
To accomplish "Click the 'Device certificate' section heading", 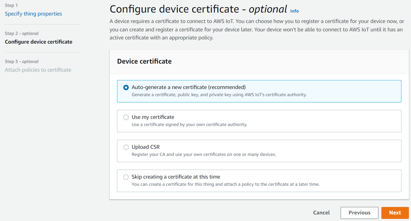I will [x=144, y=62].
